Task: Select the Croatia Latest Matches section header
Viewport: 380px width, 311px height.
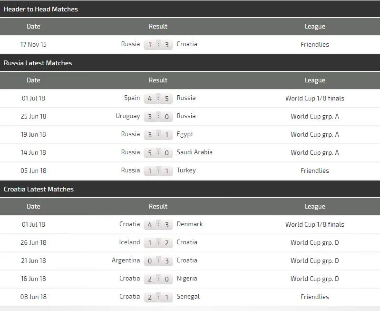Action: click(39, 189)
